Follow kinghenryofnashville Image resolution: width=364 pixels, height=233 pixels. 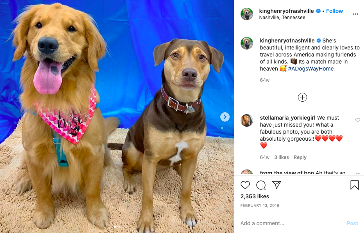click(x=334, y=11)
